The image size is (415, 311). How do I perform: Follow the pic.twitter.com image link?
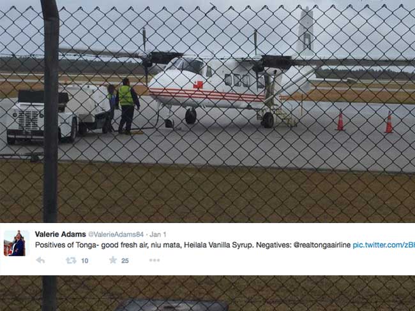384,245
